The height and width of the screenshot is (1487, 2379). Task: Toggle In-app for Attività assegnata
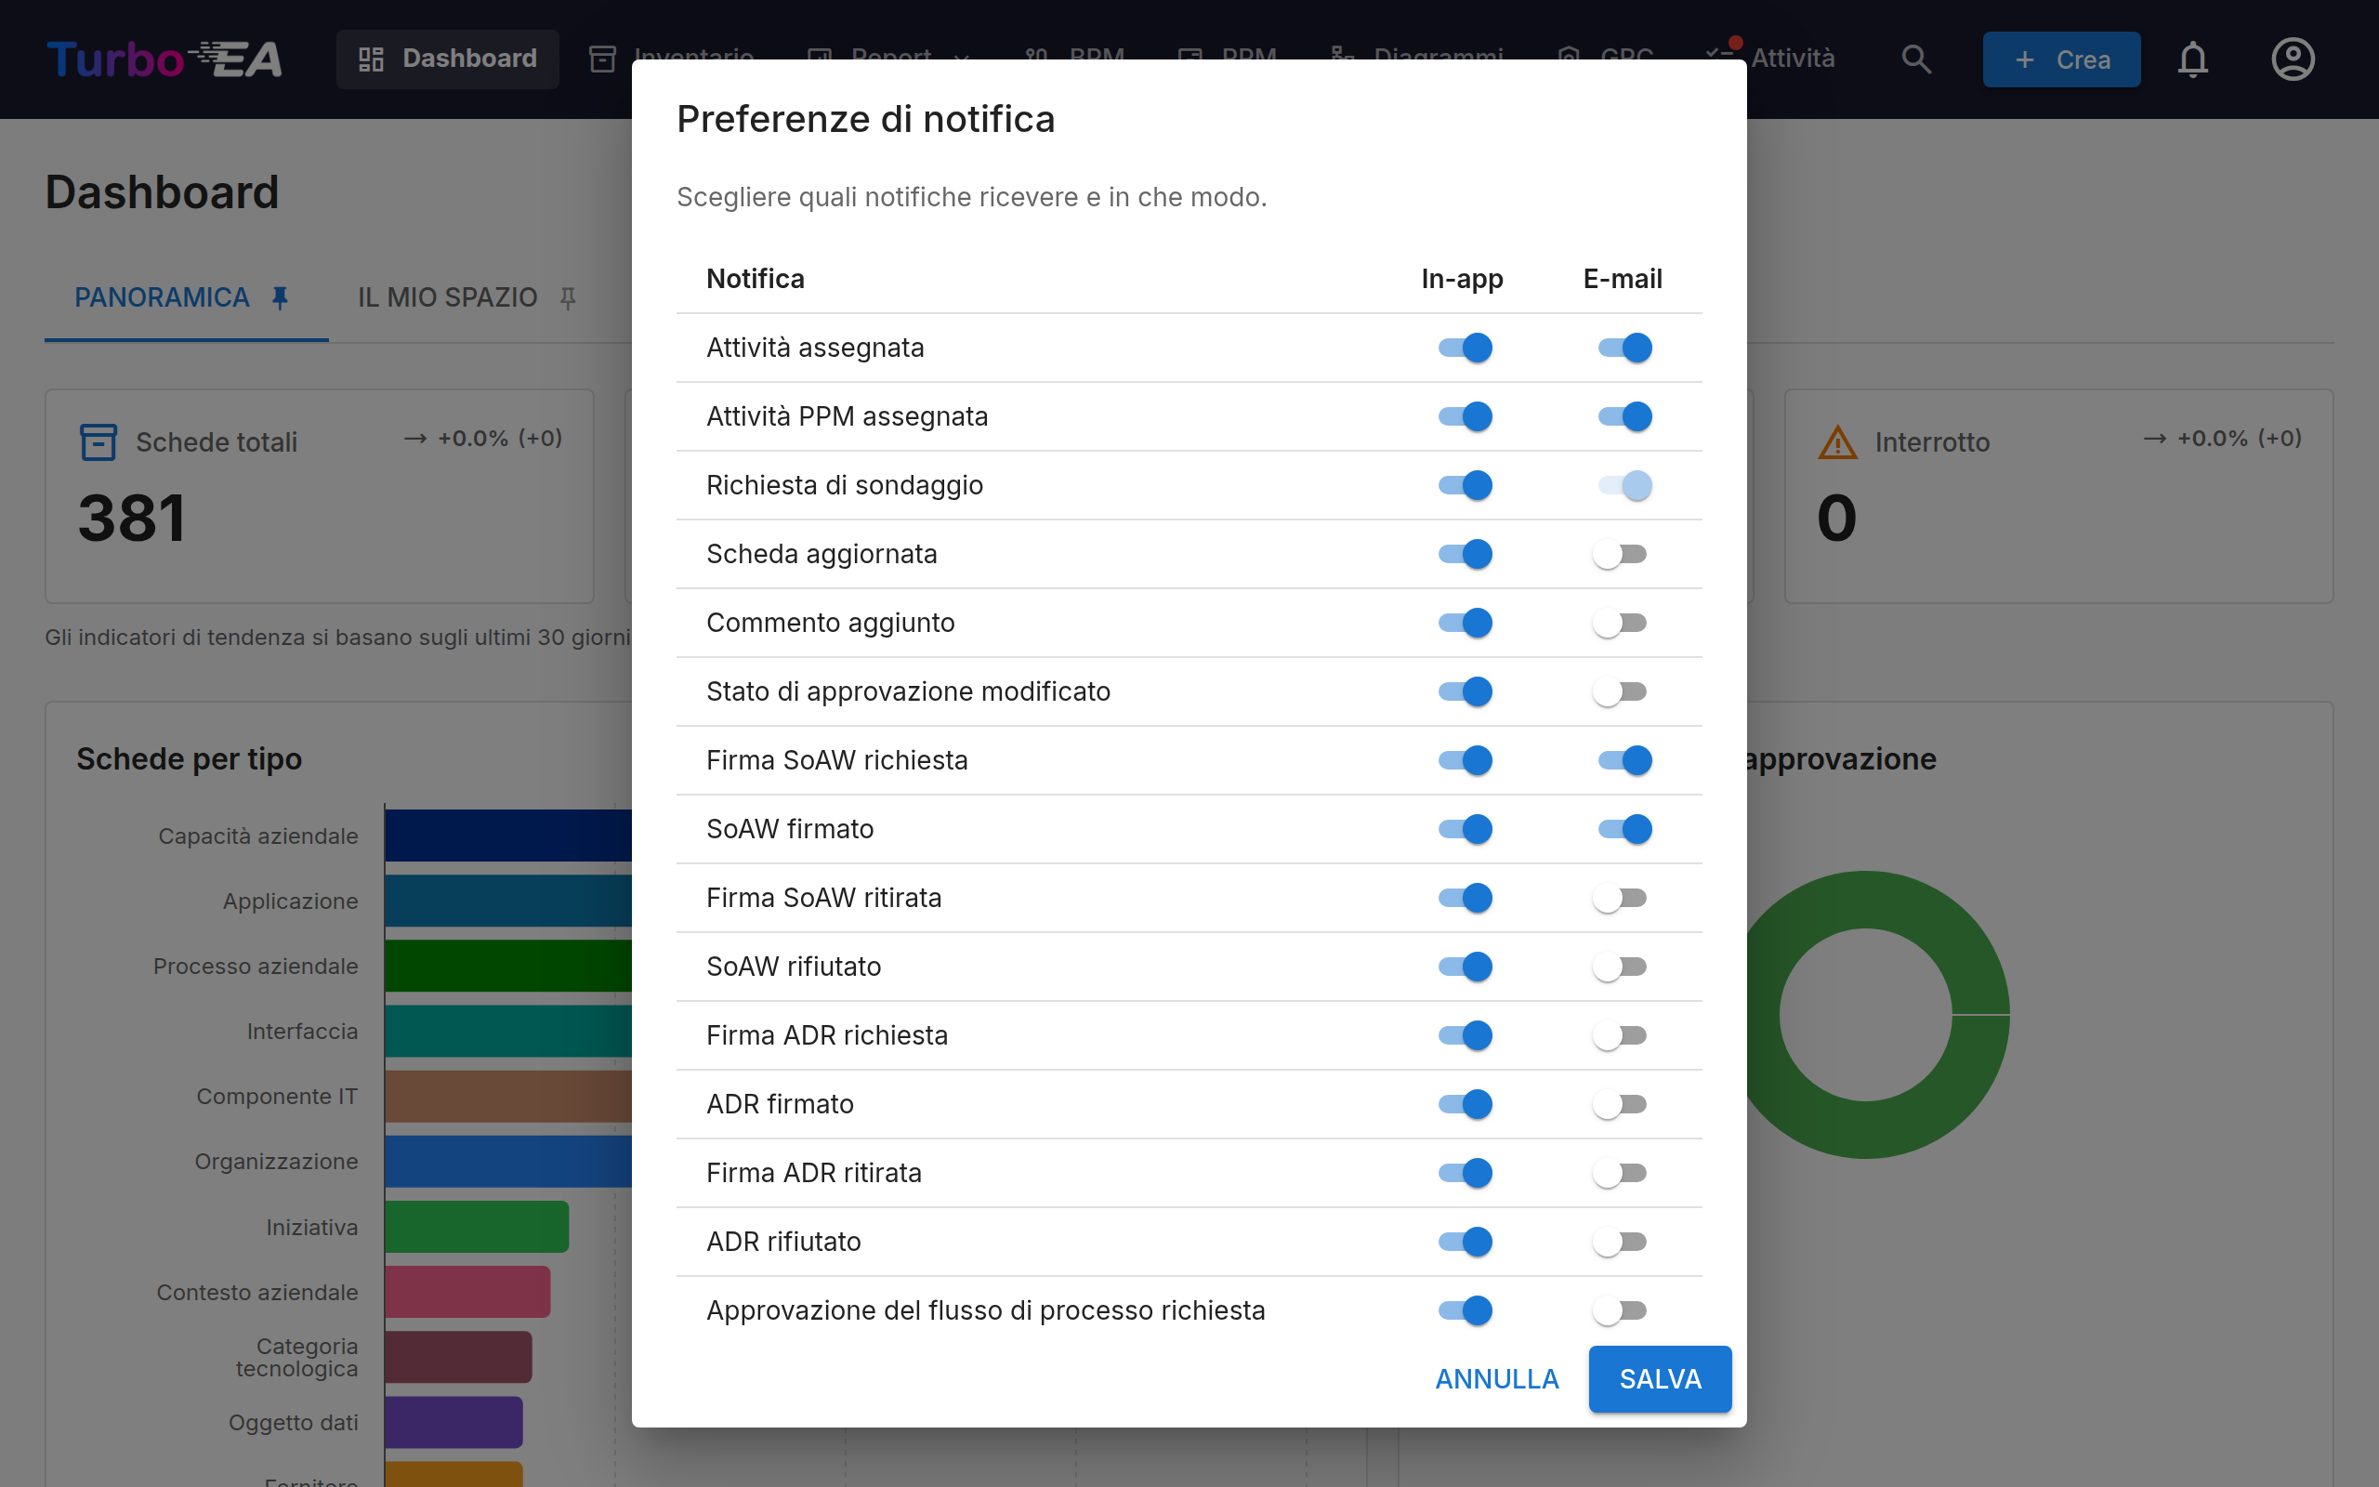pos(1464,348)
